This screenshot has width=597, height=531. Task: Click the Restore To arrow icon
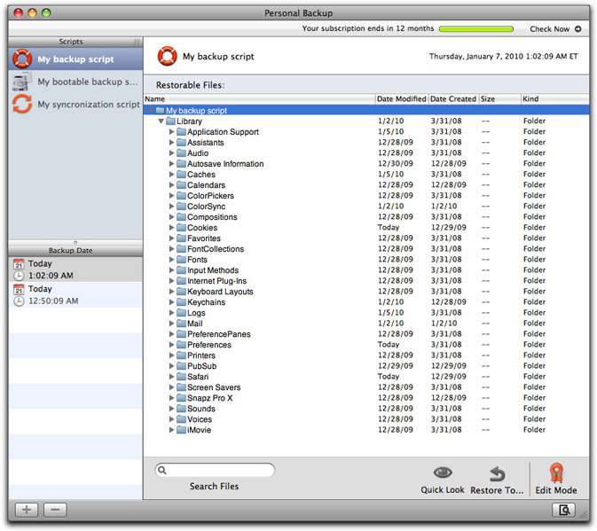pyautogui.click(x=497, y=474)
